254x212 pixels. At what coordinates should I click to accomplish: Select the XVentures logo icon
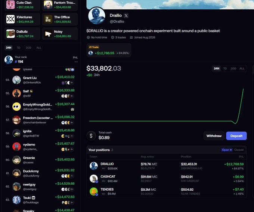(x=10, y=19)
